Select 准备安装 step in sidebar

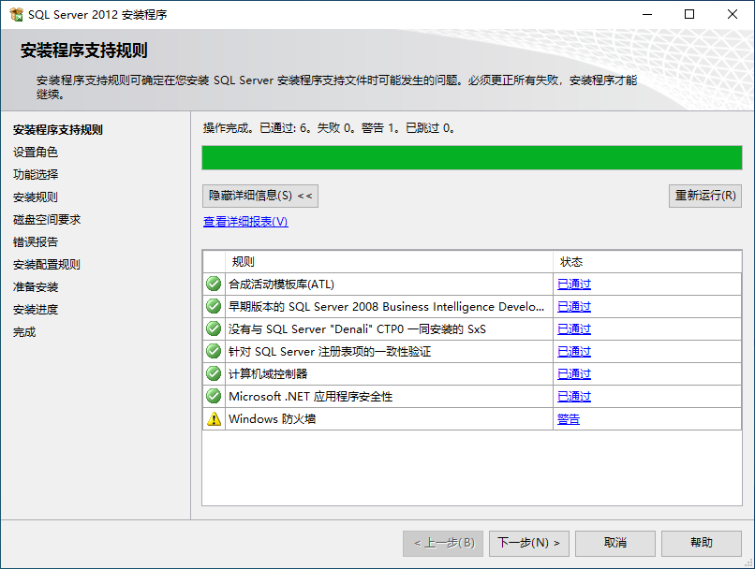coord(36,287)
